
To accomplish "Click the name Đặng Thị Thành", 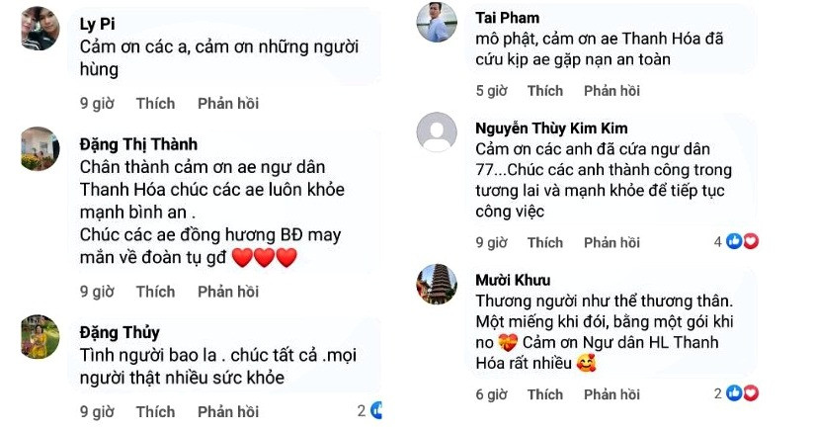I will (138, 144).
